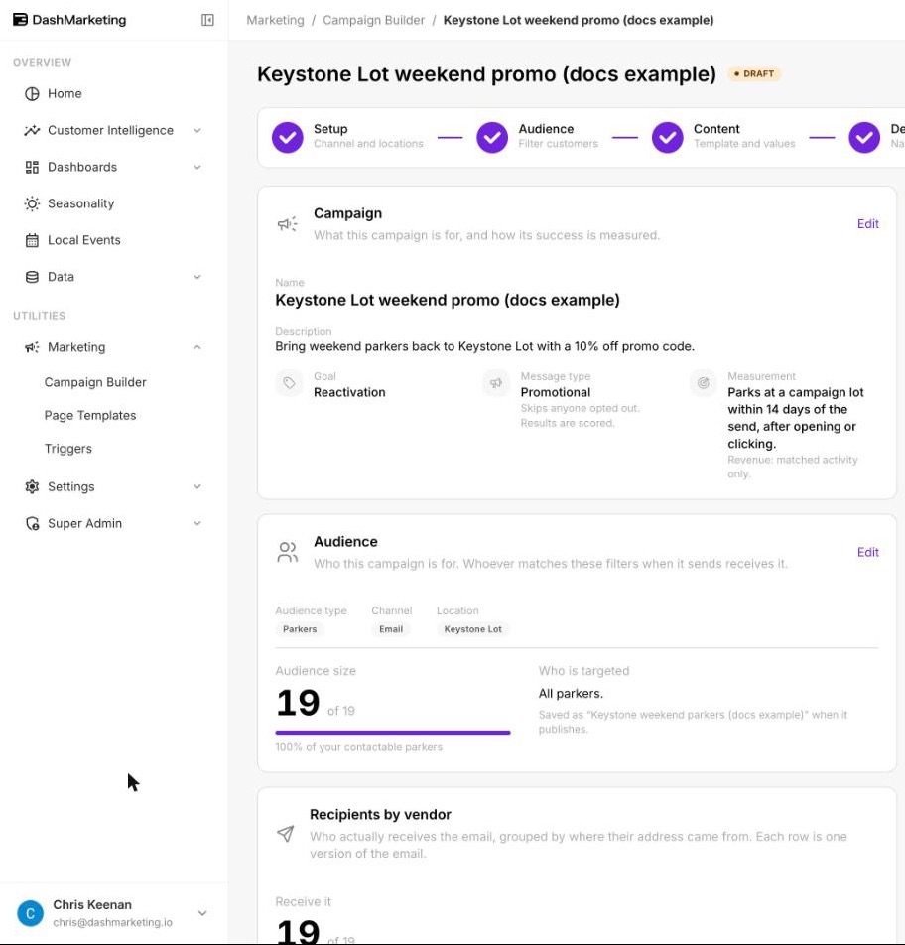Click the Setup step checkmark circle

click(288, 137)
